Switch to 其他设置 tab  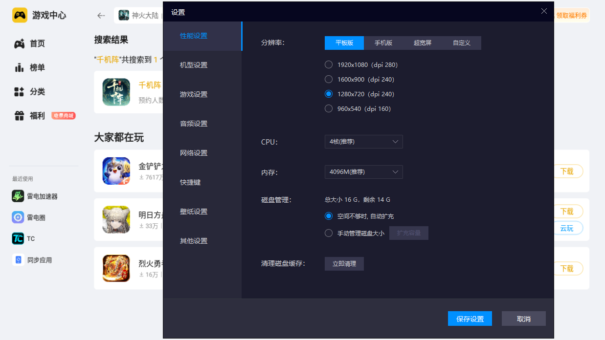202,241
